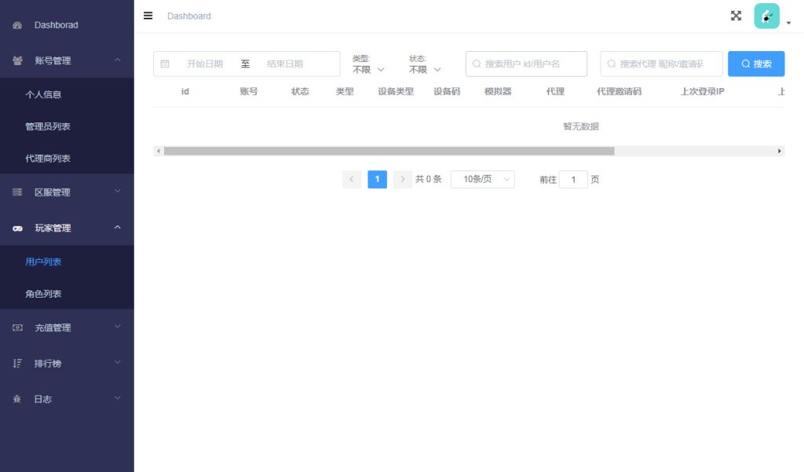Click the 日志 bug icon
The height and width of the screenshot is (472, 804).
pos(17,399)
